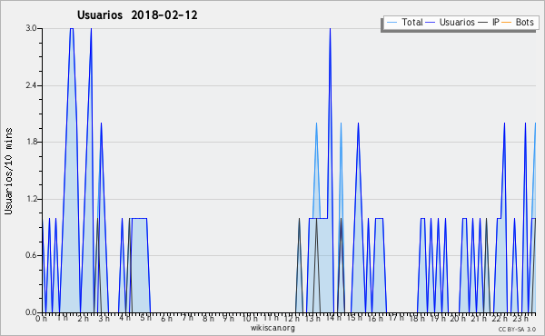
Task: Click the '18 h' x-axis tick label
Action: click(x=417, y=319)
